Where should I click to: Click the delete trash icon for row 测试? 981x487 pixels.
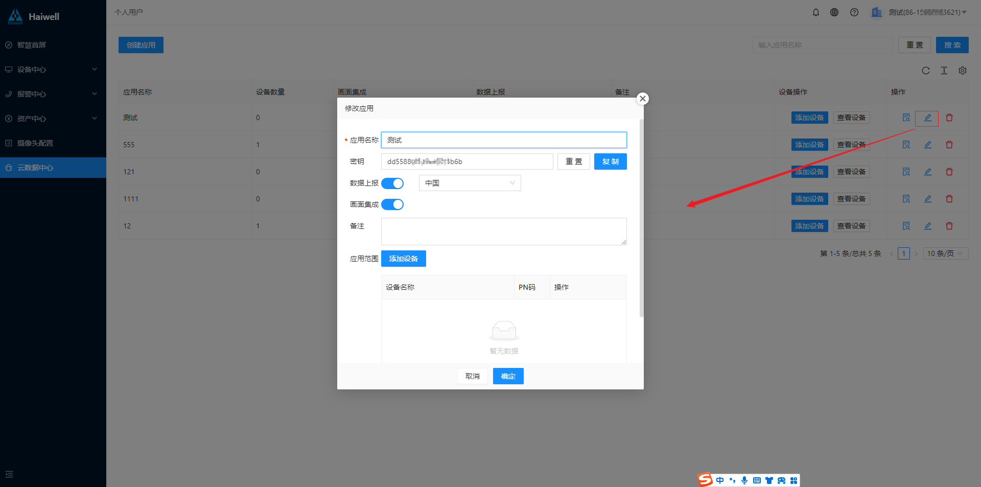949,118
